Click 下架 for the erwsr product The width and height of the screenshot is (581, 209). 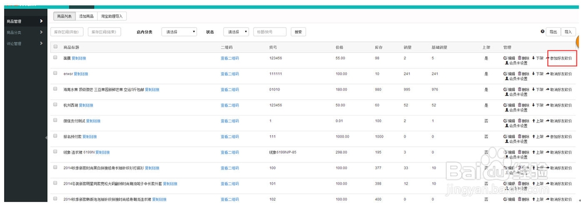537,74
